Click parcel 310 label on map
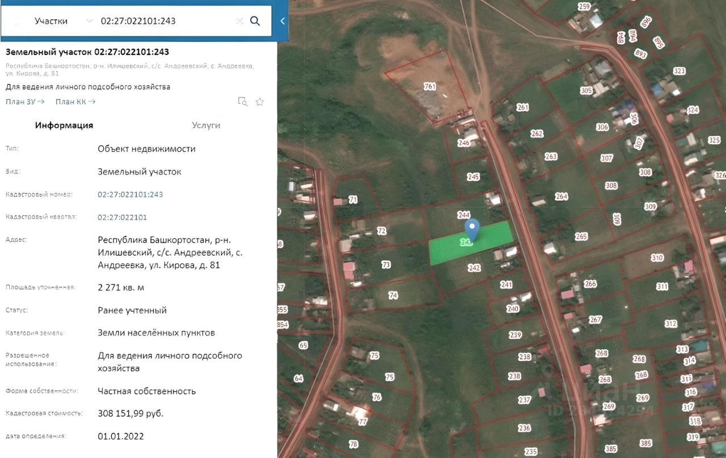Viewport: 726px width, 458px height. click(657, 258)
